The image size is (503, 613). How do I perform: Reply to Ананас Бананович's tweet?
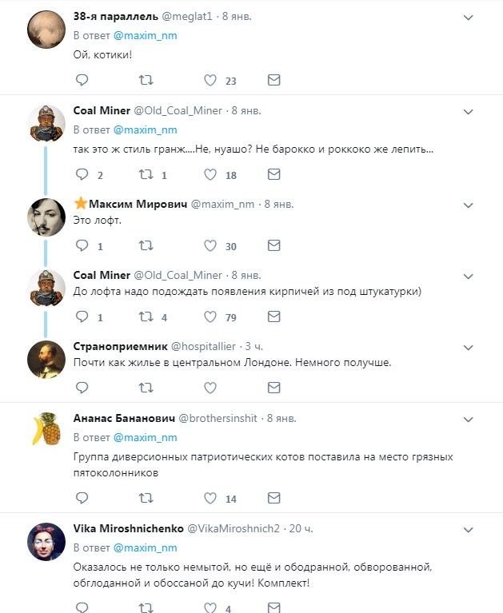81,498
